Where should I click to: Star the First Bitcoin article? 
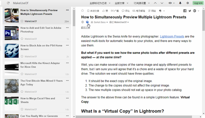[x=22, y=92]
